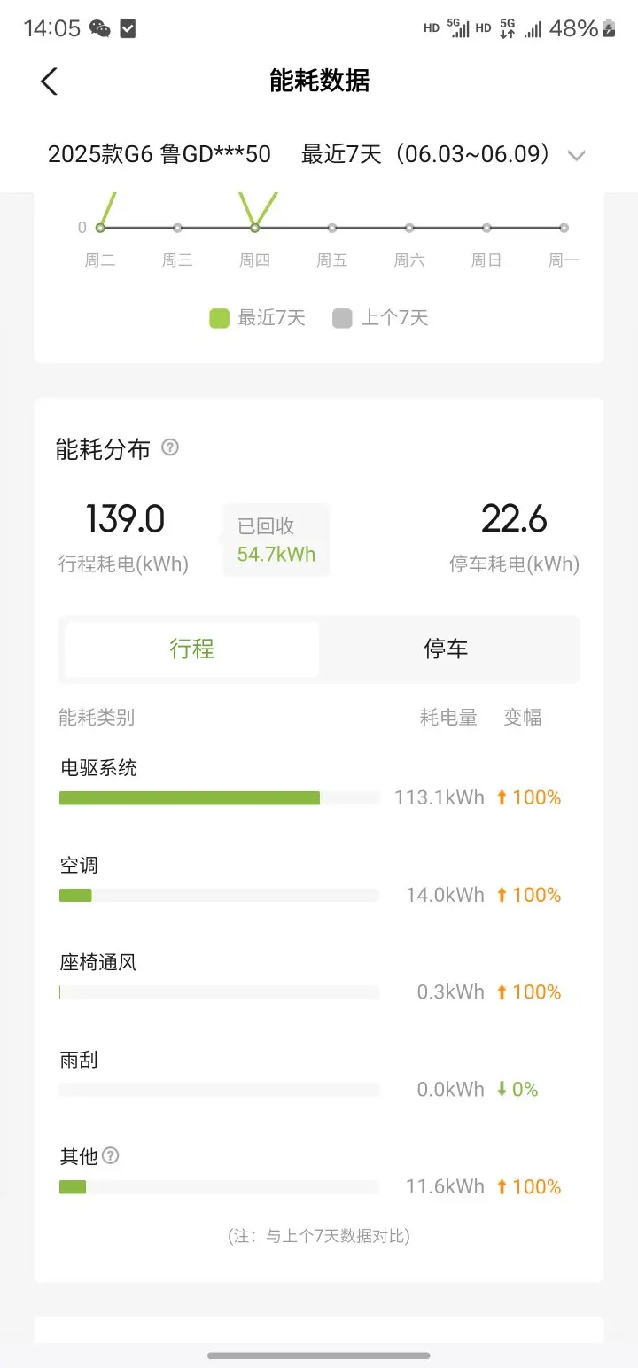Image resolution: width=638 pixels, height=1368 pixels.
Task: Tap the 139.0 行程耗电 value
Action: click(125, 518)
